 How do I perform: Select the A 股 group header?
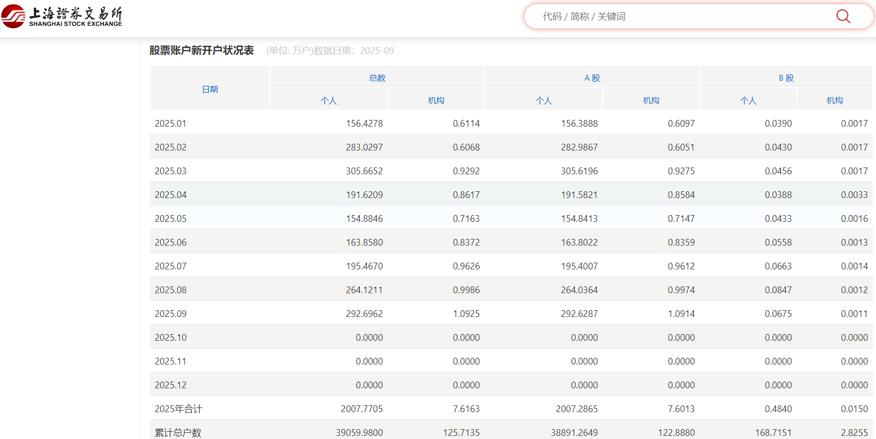click(x=592, y=78)
